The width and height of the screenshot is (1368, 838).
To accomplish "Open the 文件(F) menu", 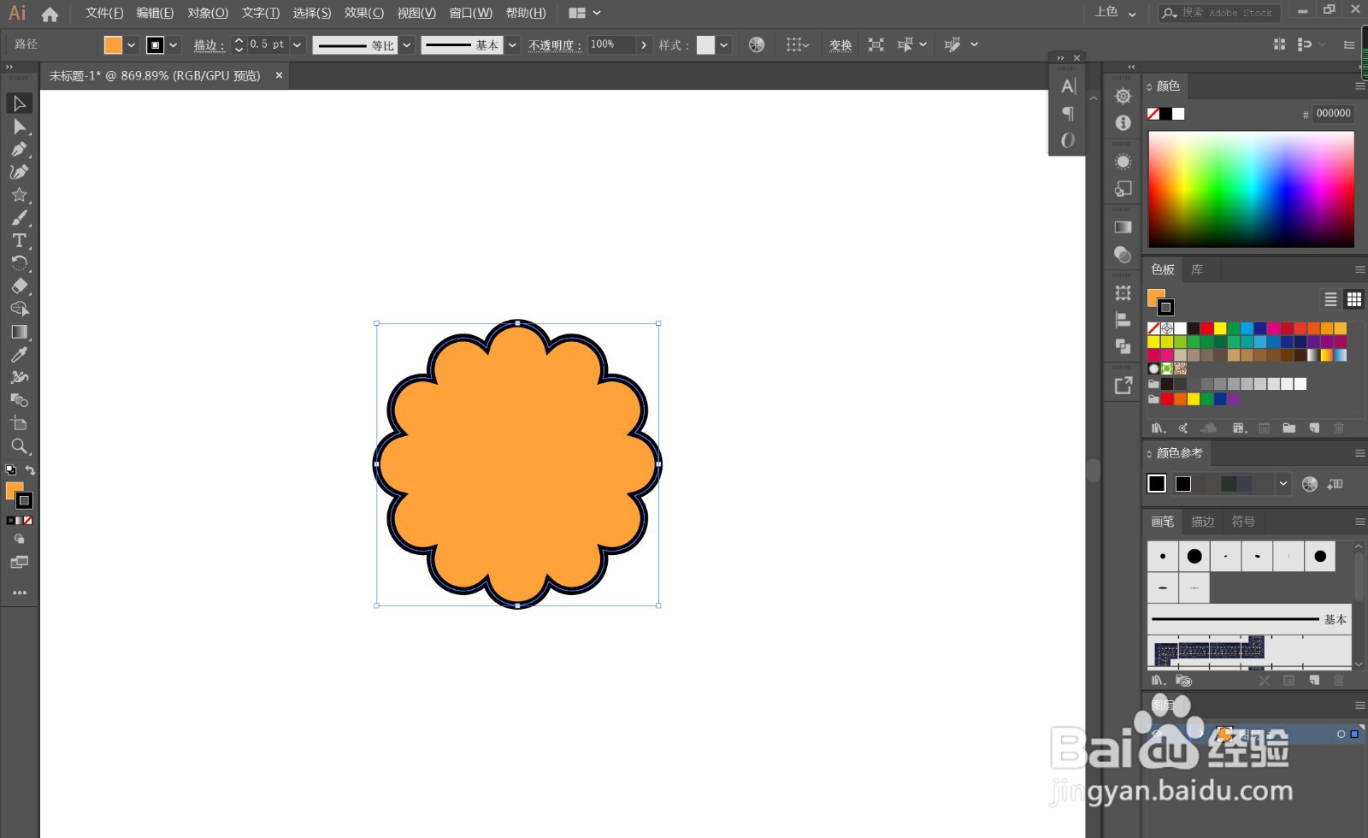I will (x=104, y=14).
